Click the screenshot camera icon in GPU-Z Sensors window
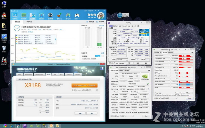The image size is (205, 128). [192, 52]
